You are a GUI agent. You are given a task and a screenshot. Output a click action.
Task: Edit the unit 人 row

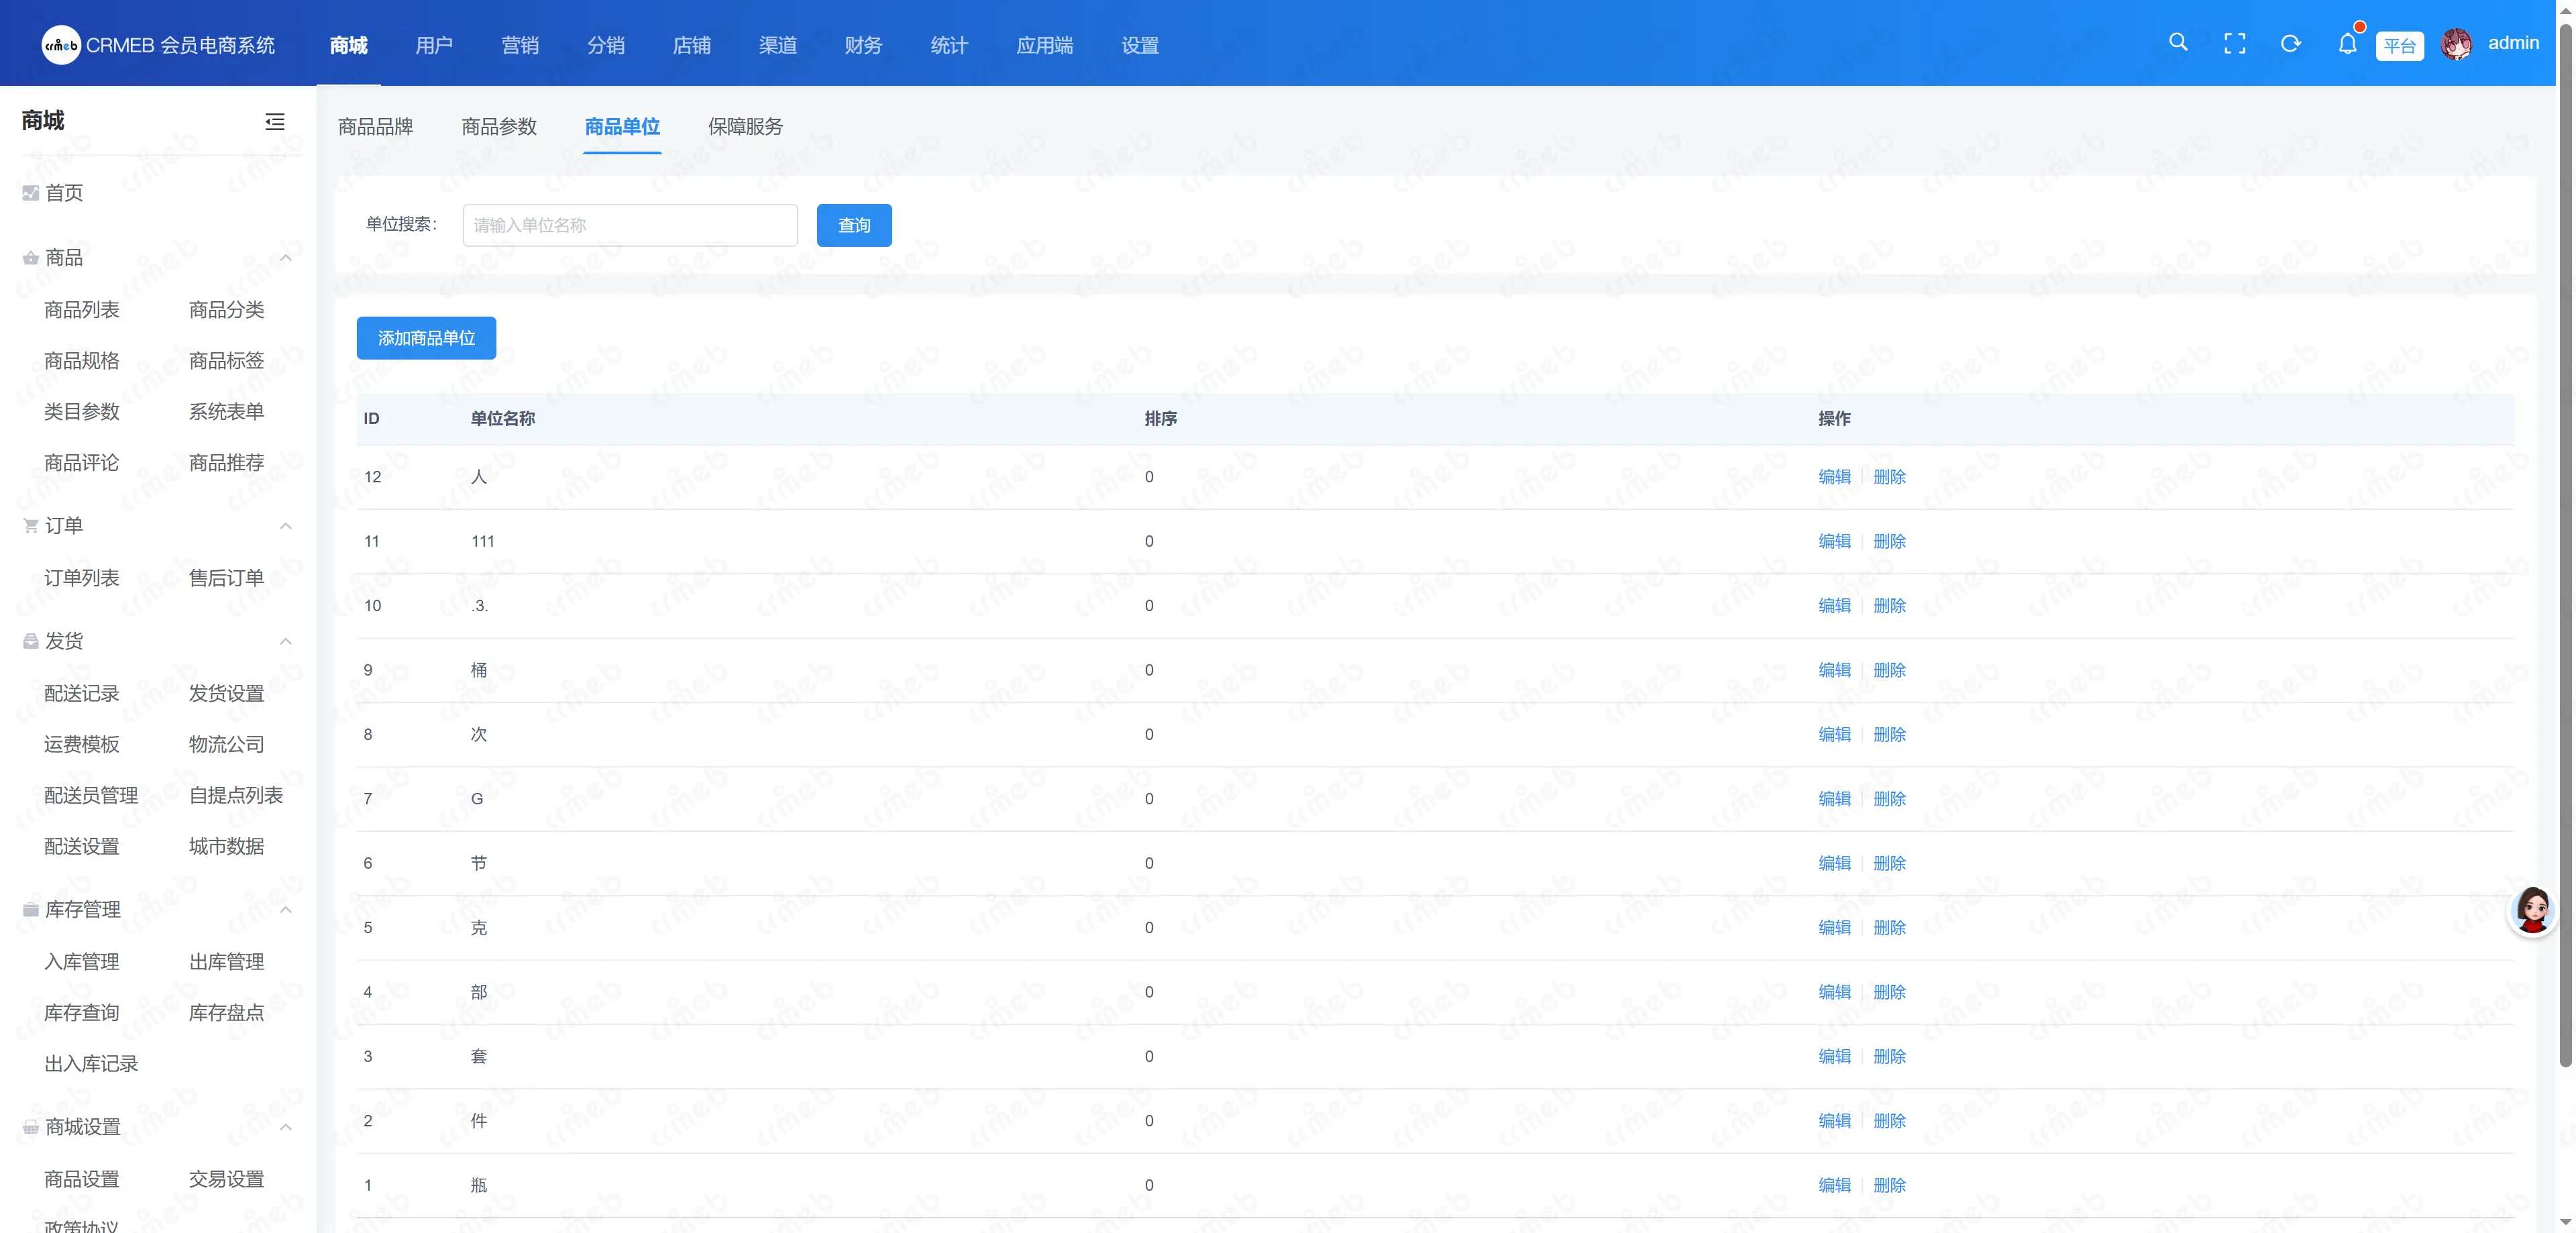(x=1834, y=477)
